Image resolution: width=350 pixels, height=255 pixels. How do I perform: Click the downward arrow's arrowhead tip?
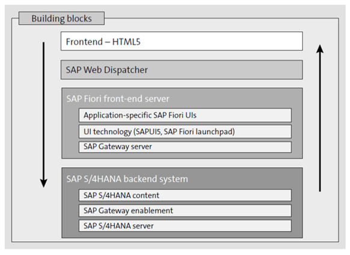[x=43, y=186]
